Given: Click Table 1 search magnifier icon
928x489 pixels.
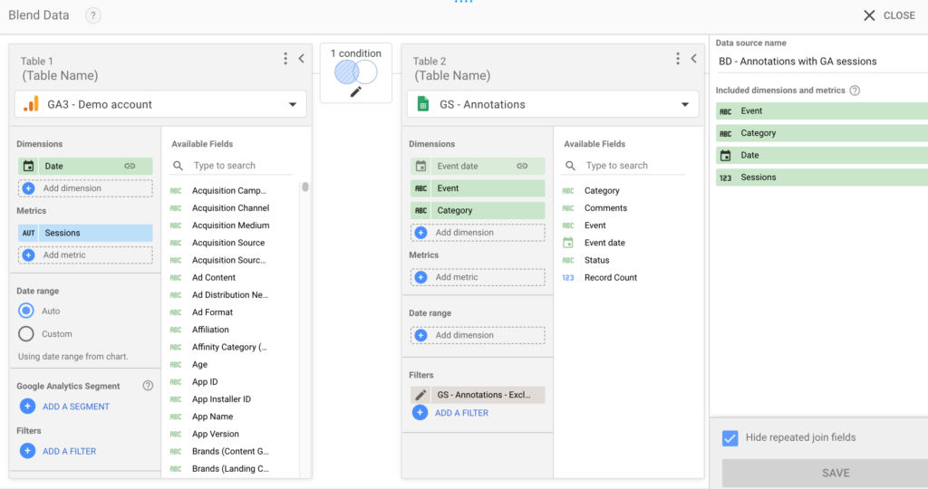Looking at the screenshot, I should click(x=179, y=166).
